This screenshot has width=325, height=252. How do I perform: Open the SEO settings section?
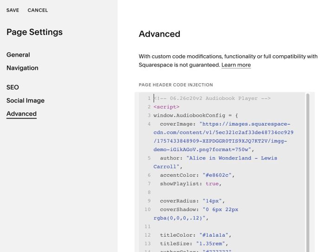[13, 87]
